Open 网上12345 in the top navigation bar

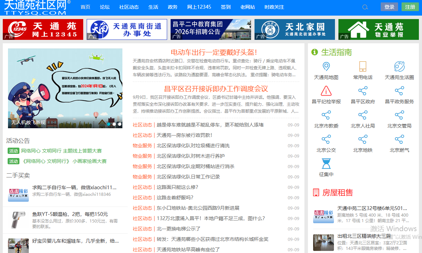click(x=199, y=7)
